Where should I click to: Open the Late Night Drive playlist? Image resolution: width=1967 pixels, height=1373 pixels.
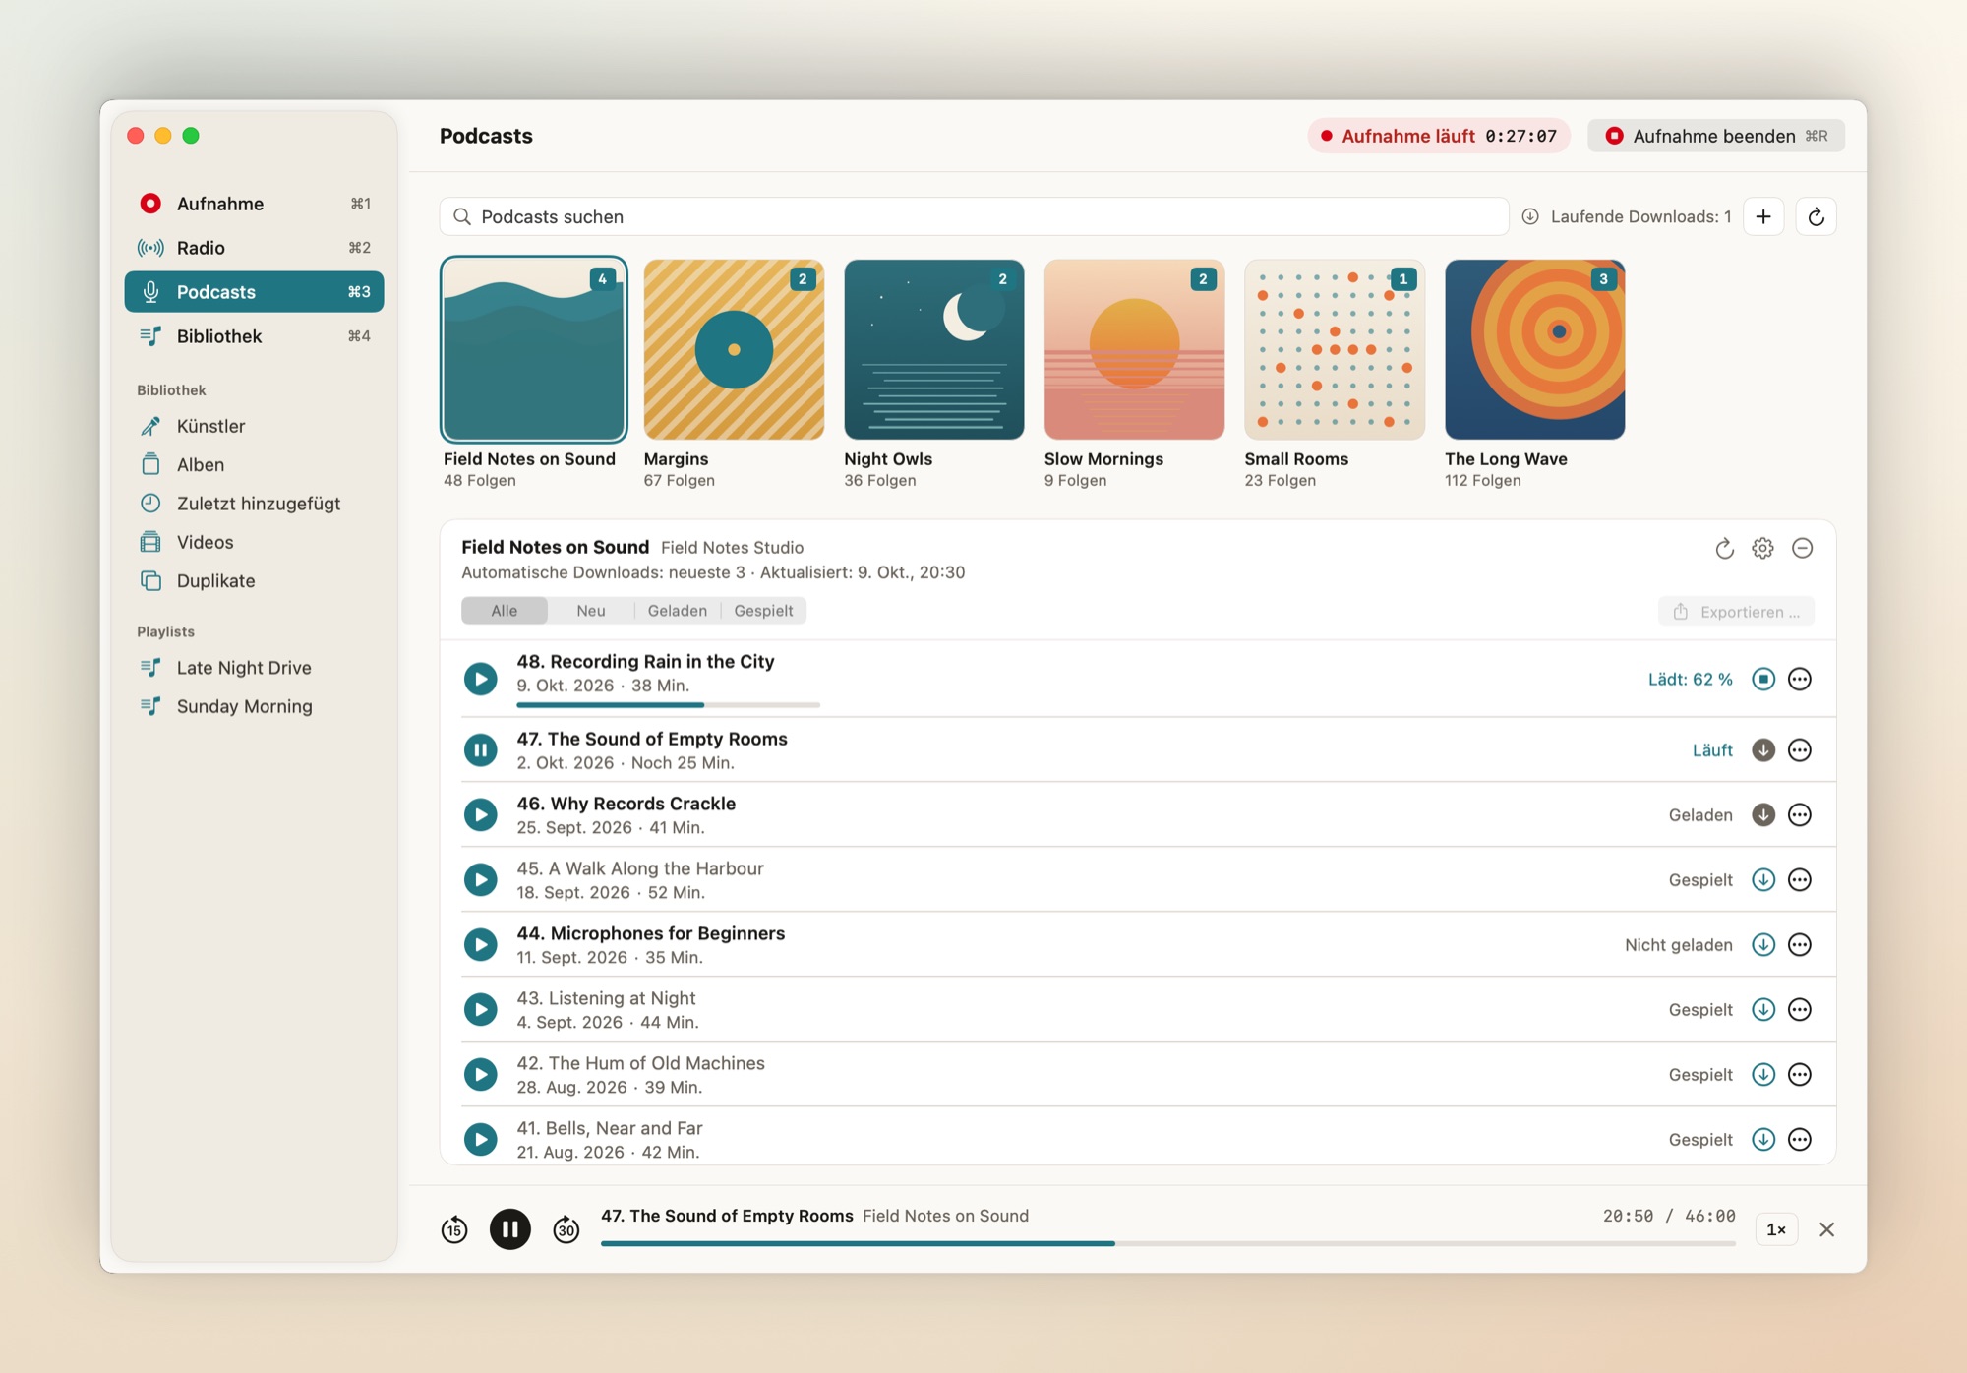coord(254,668)
